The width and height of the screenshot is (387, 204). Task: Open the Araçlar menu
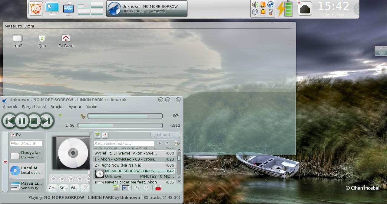(x=57, y=107)
